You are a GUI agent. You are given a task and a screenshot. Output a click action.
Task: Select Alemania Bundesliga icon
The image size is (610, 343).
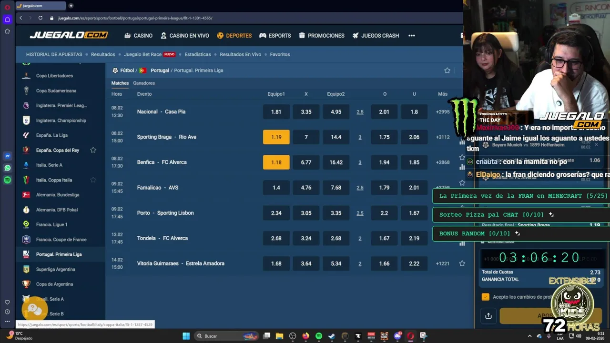(x=26, y=195)
